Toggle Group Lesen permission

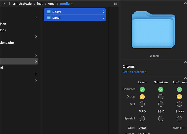point(142,97)
